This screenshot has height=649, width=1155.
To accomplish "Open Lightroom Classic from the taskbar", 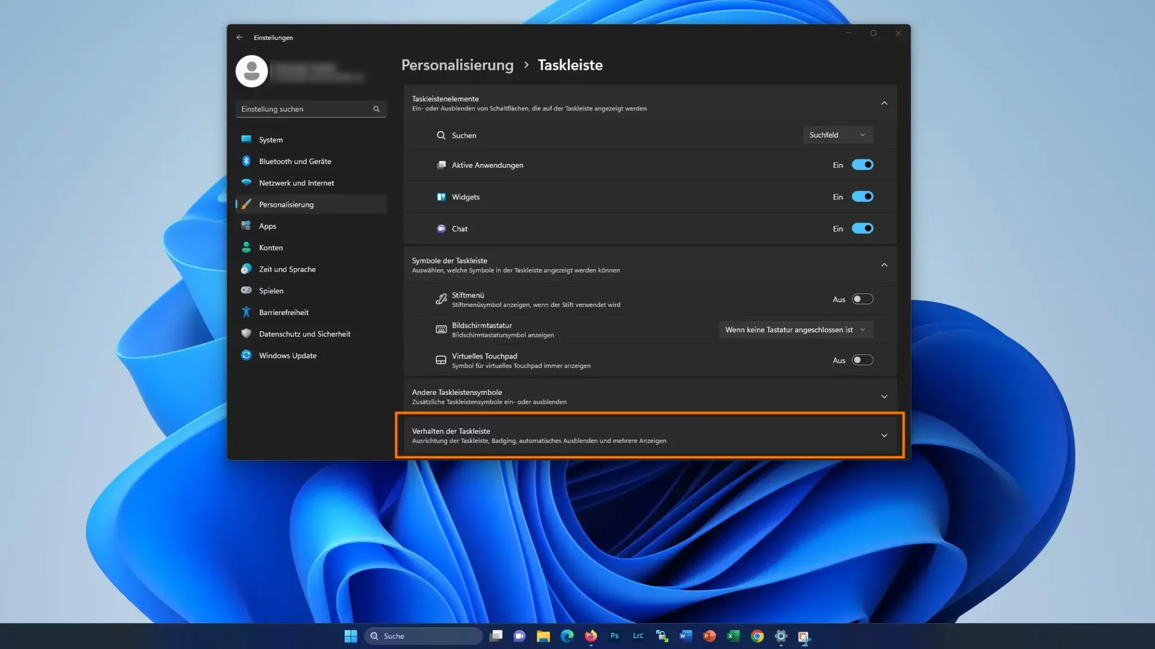I will coord(638,636).
